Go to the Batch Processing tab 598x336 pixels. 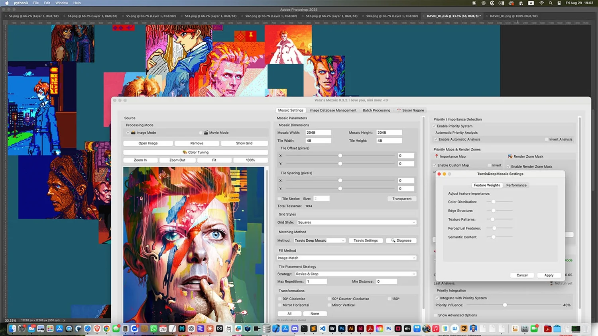pos(376,110)
